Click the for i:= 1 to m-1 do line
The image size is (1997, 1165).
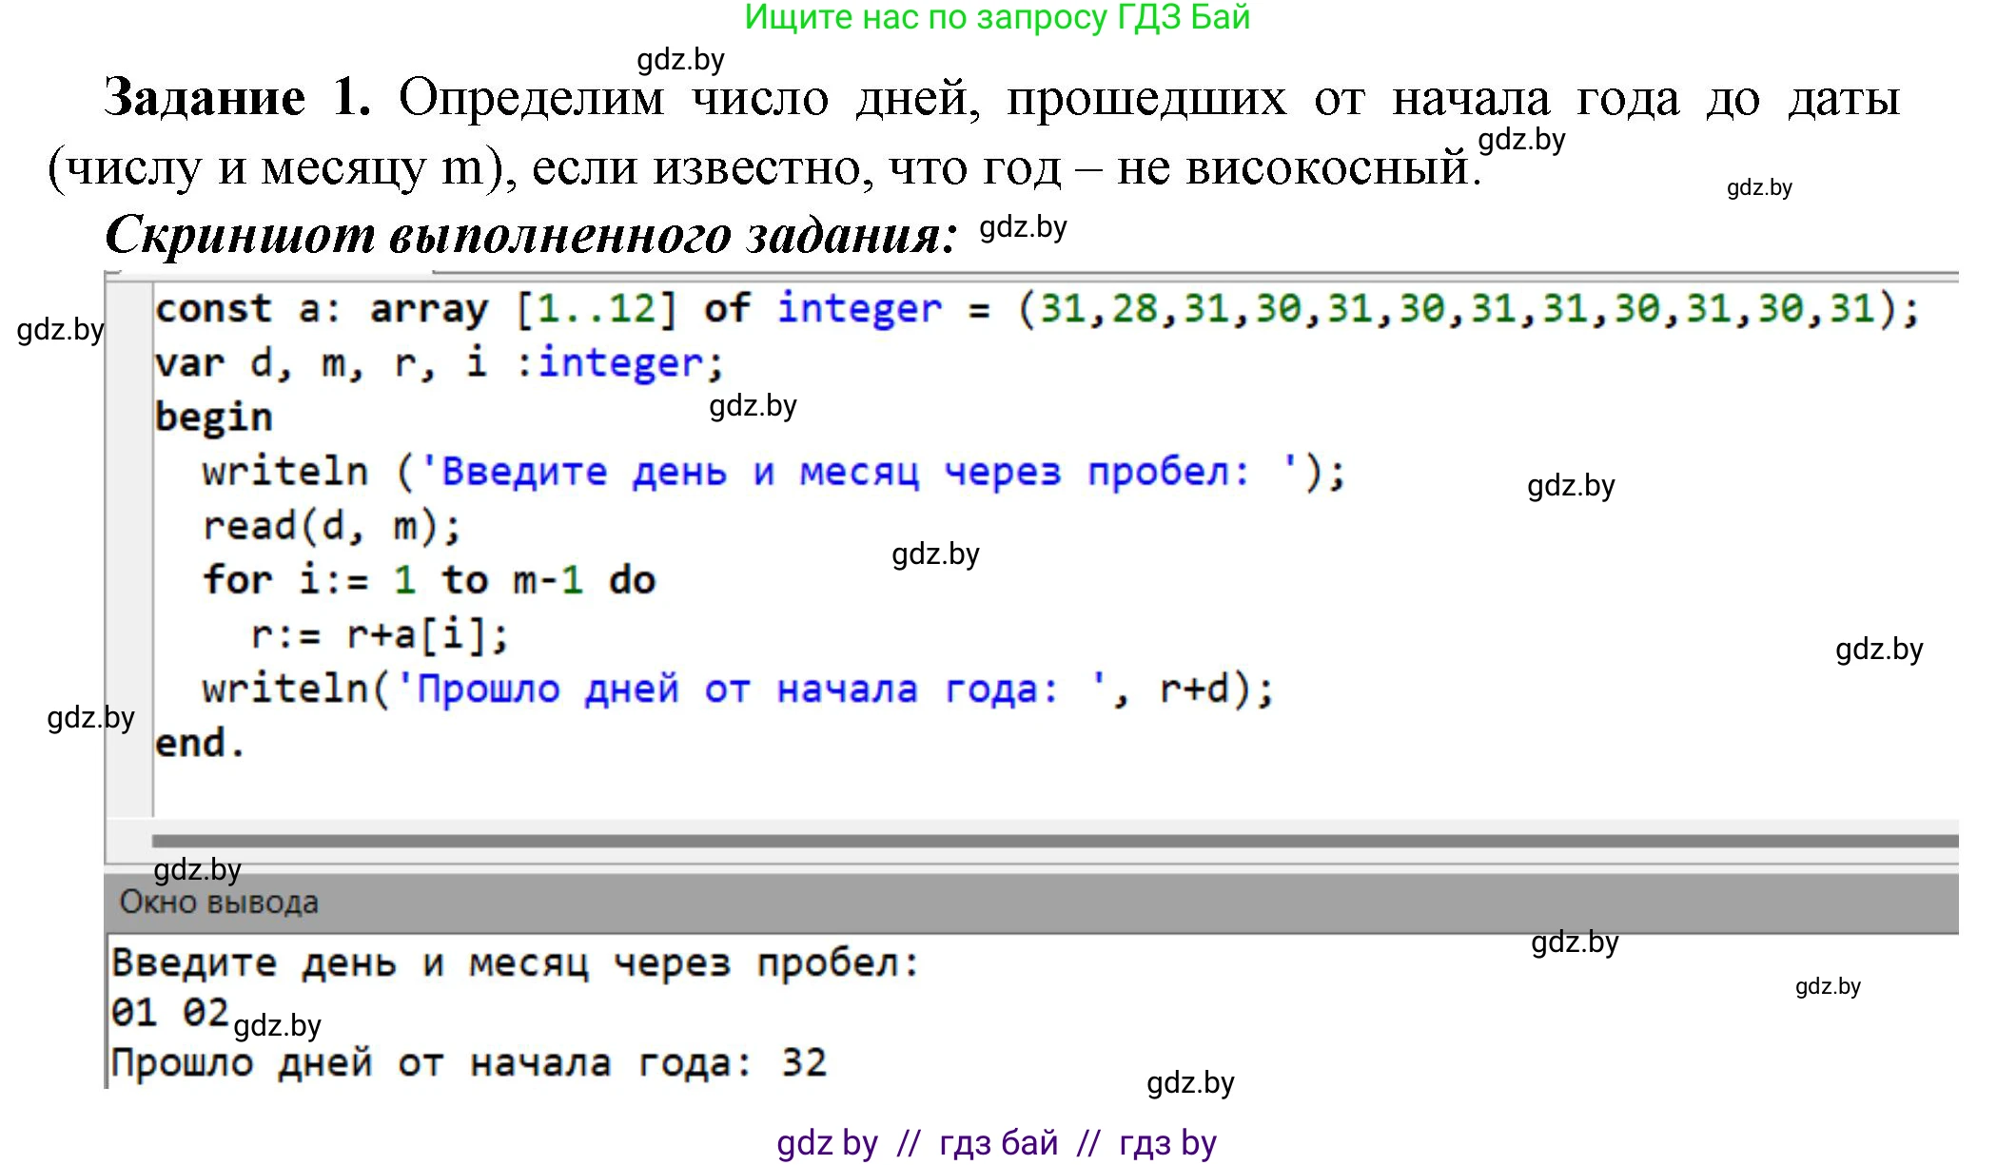429,580
